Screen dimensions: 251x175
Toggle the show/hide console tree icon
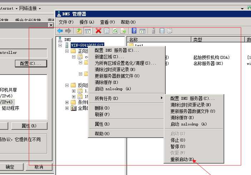pos(87,31)
